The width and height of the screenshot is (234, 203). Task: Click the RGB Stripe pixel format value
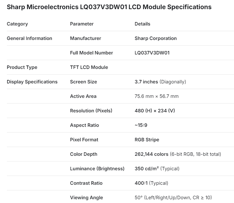[x=147, y=140]
